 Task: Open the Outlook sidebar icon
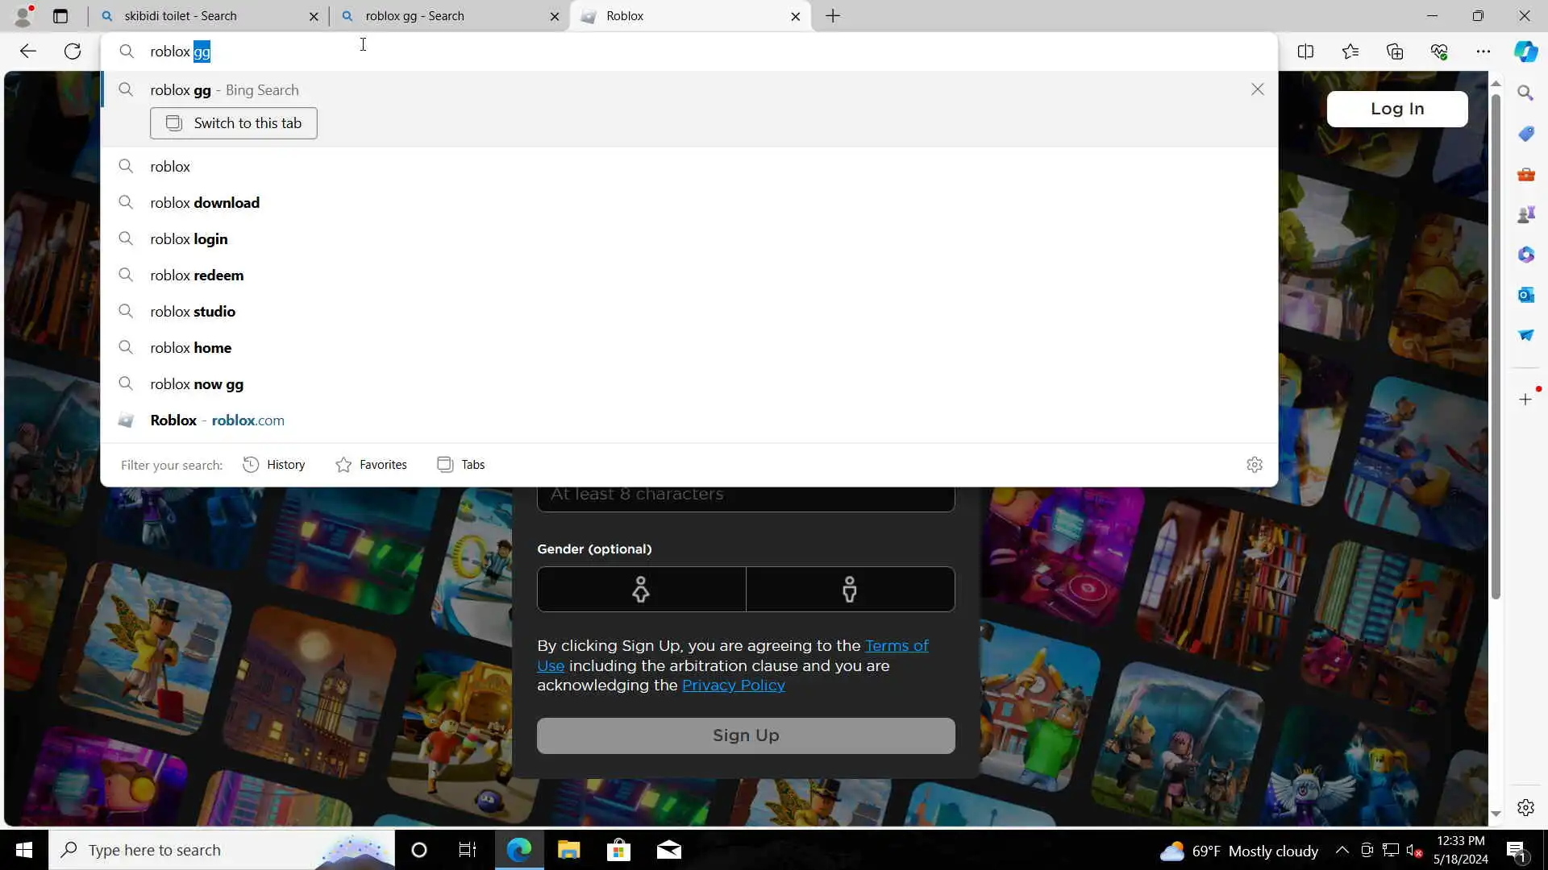coord(1525,295)
